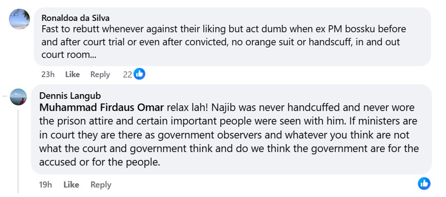Reply to Ronaldoa da Silva's comment
Viewport: 446px width, 197px height.
pos(100,74)
